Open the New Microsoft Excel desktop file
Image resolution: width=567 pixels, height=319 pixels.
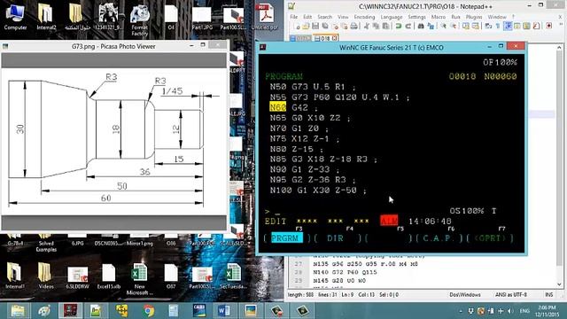pyautogui.click(x=140, y=278)
